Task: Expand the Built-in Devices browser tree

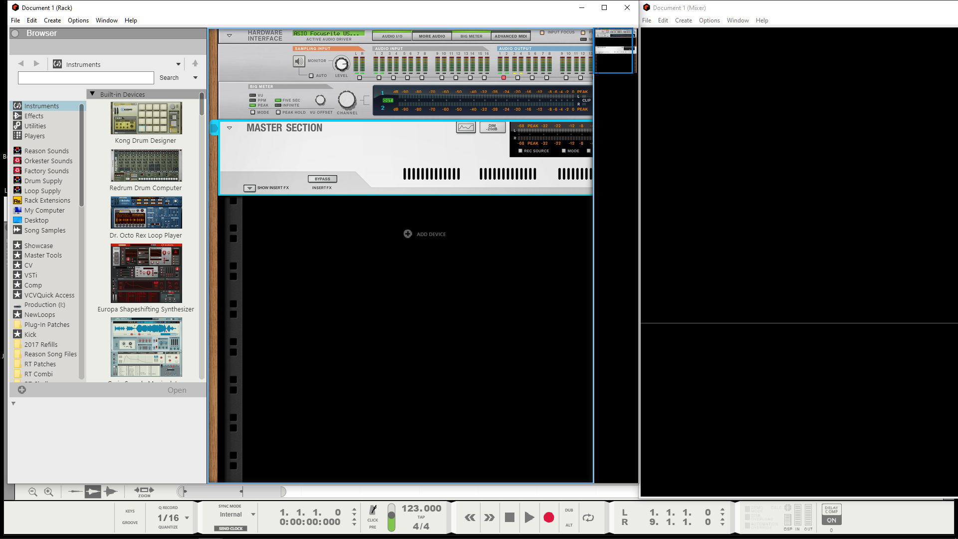Action: point(93,94)
